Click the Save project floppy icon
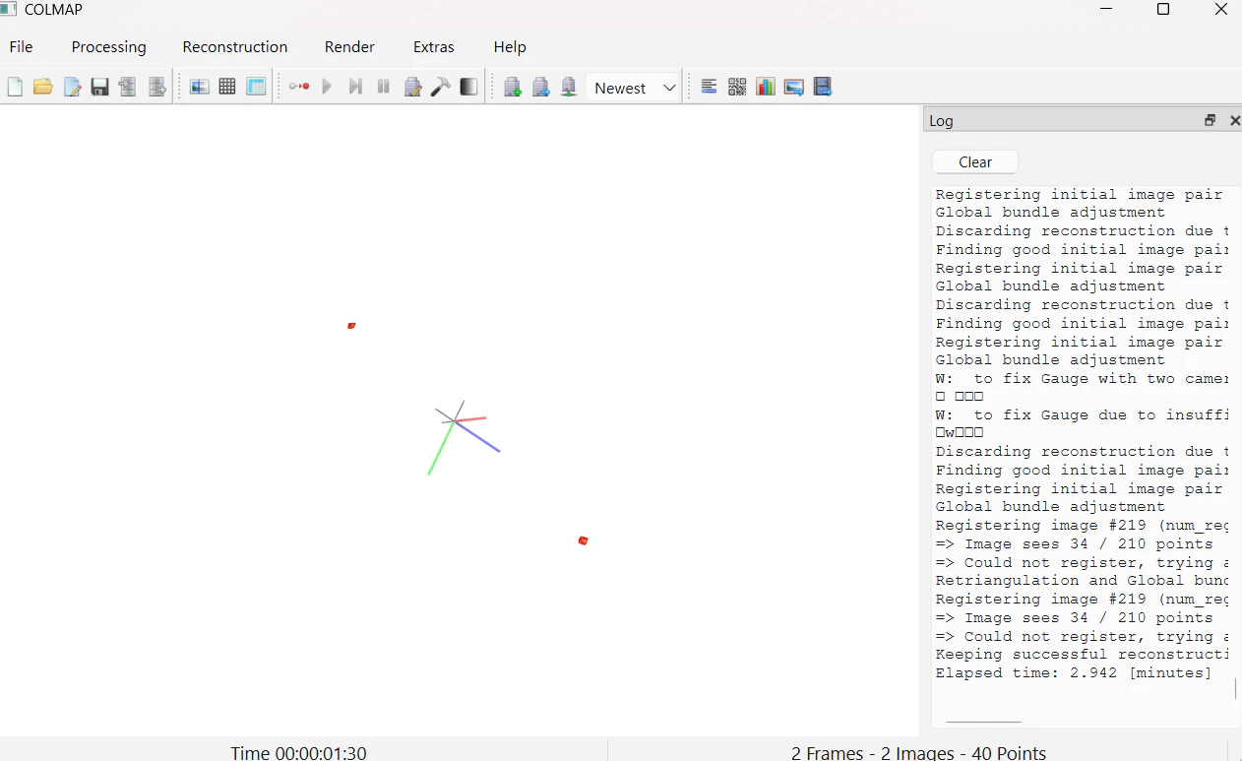 [99, 88]
